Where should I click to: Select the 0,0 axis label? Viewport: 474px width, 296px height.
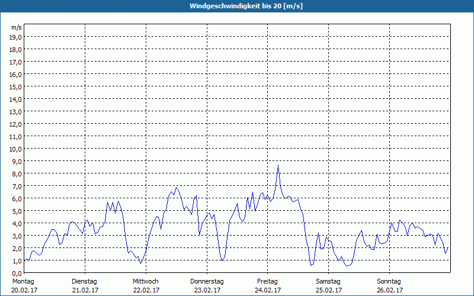pyautogui.click(x=17, y=274)
